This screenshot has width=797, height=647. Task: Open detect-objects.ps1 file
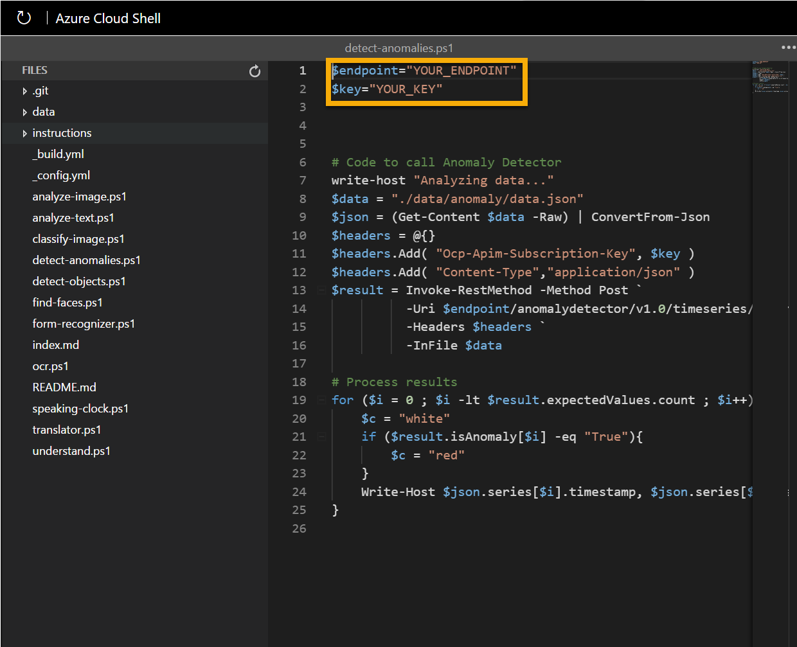79,281
